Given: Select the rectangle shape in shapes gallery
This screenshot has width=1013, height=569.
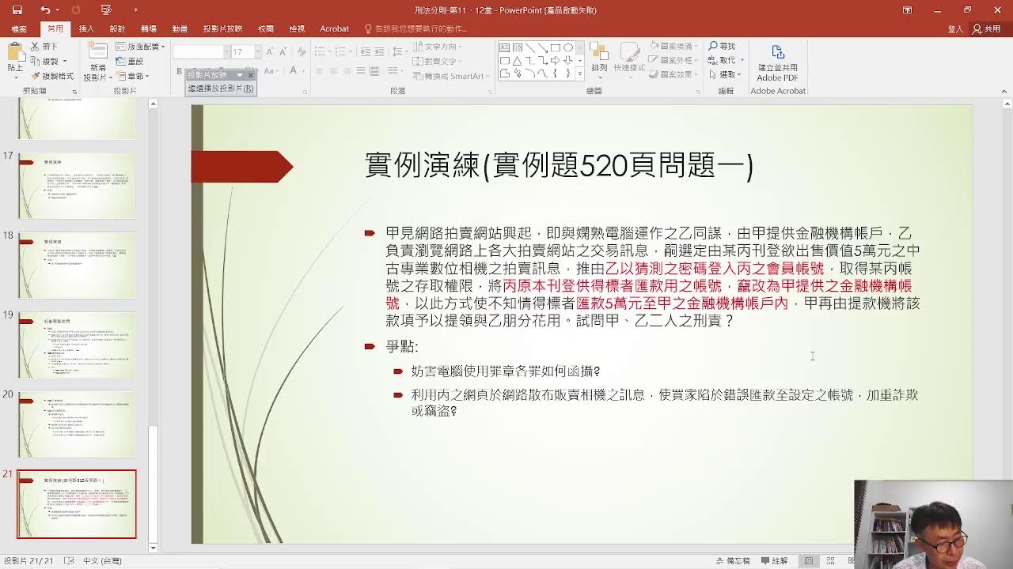Looking at the screenshot, I should click(556, 47).
